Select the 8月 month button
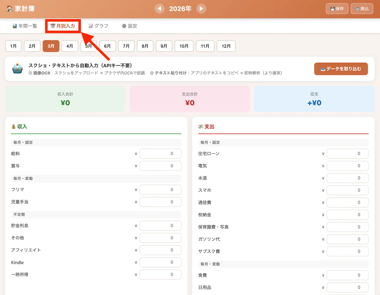This screenshot has width=380, height=295. pyautogui.click(x=145, y=46)
